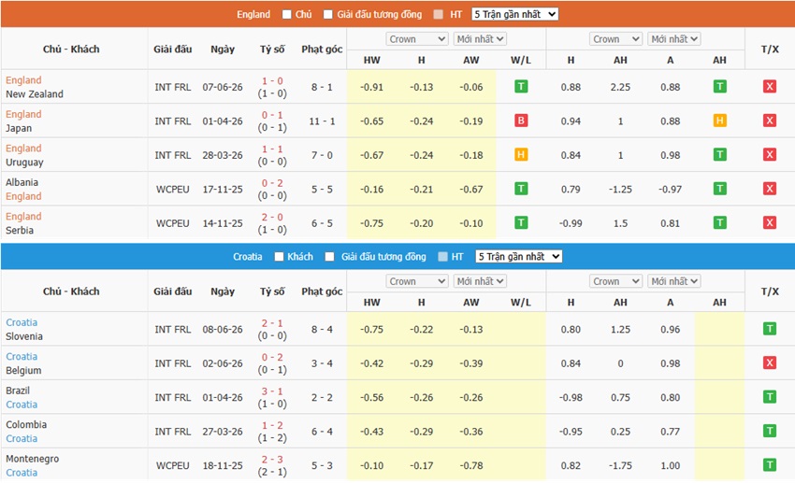
Task: Click orange H AH icon in England–Japan row
Action: [719, 121]
